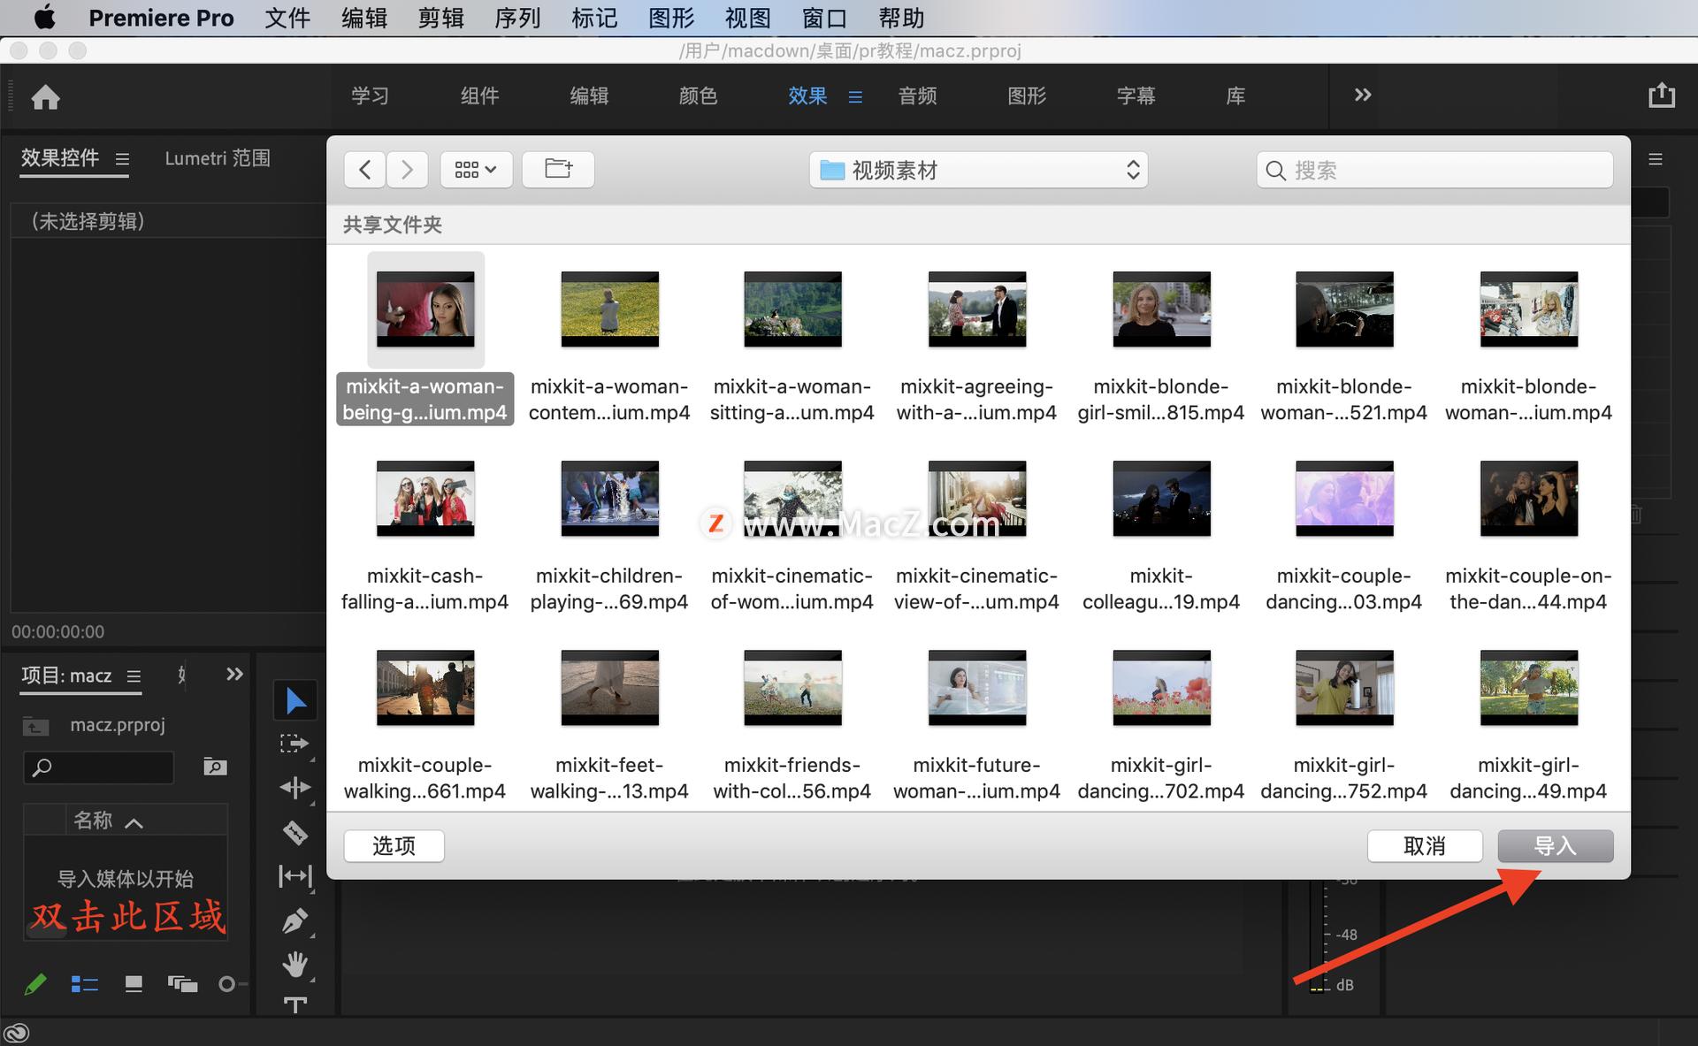The width and height of the screenshot is (1698, 1046).
Task: Select the Razor tool
Action: (294, 832)
